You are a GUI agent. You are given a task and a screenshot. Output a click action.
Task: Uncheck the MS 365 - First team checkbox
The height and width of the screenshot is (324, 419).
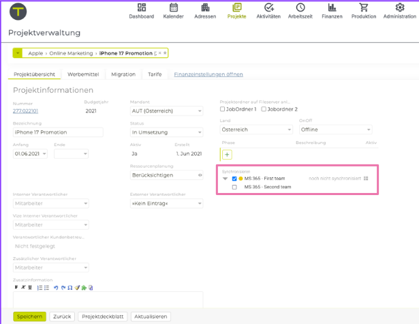(x=234, y=179)
